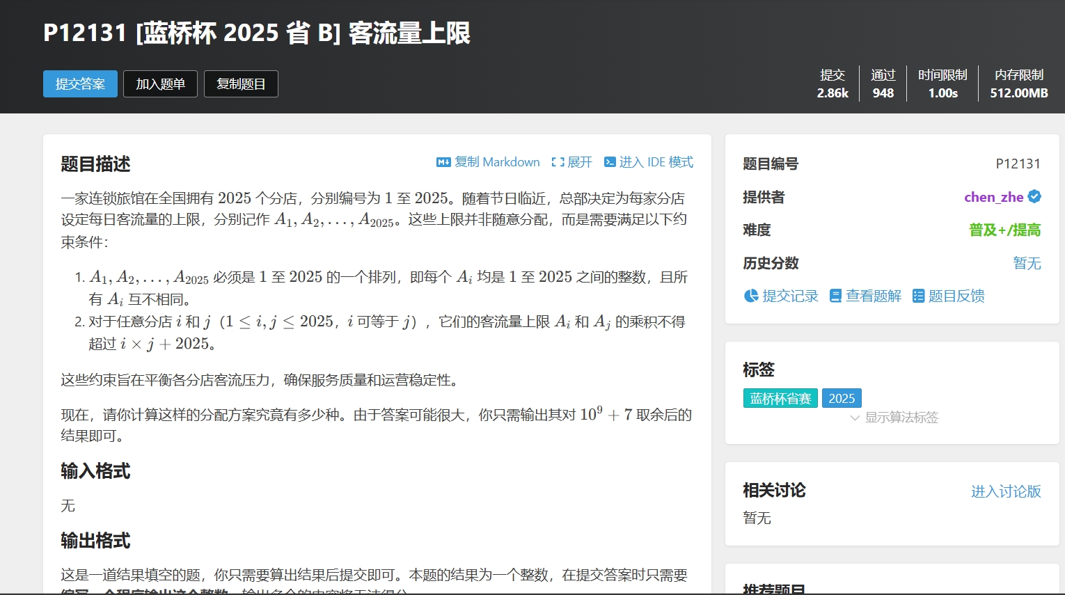Click the book icon for 查看题解
This screenshot has height=595, width=1065.
click(836, 296)
